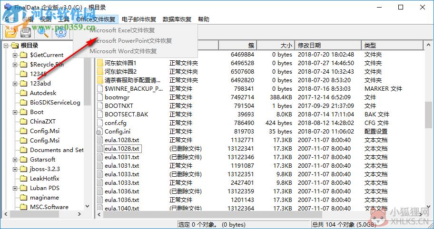The height and width of the screenshot is (229, 434).
Task: Click down arrow of folder tree vertical scrollbar
Action: 88,206
